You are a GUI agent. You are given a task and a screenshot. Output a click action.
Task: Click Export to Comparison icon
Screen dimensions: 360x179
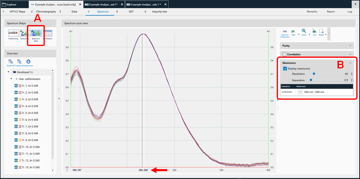[285, 32]
